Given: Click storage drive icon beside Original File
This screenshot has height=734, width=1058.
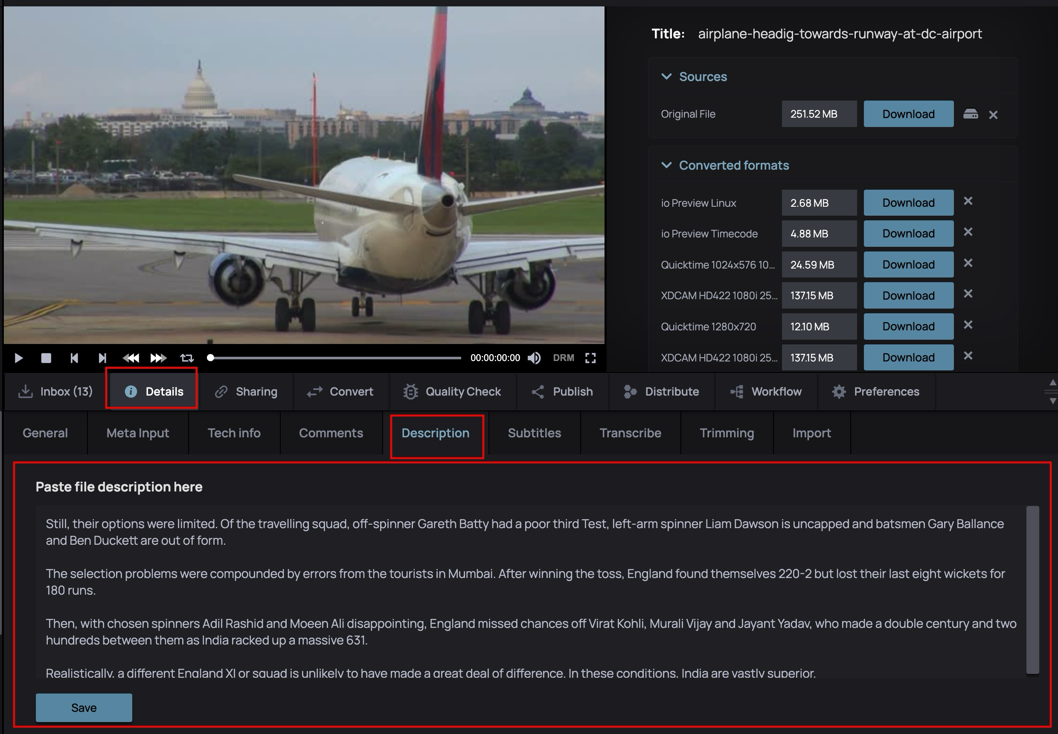Looking at the screenshot, I should [x=971, y=114].
